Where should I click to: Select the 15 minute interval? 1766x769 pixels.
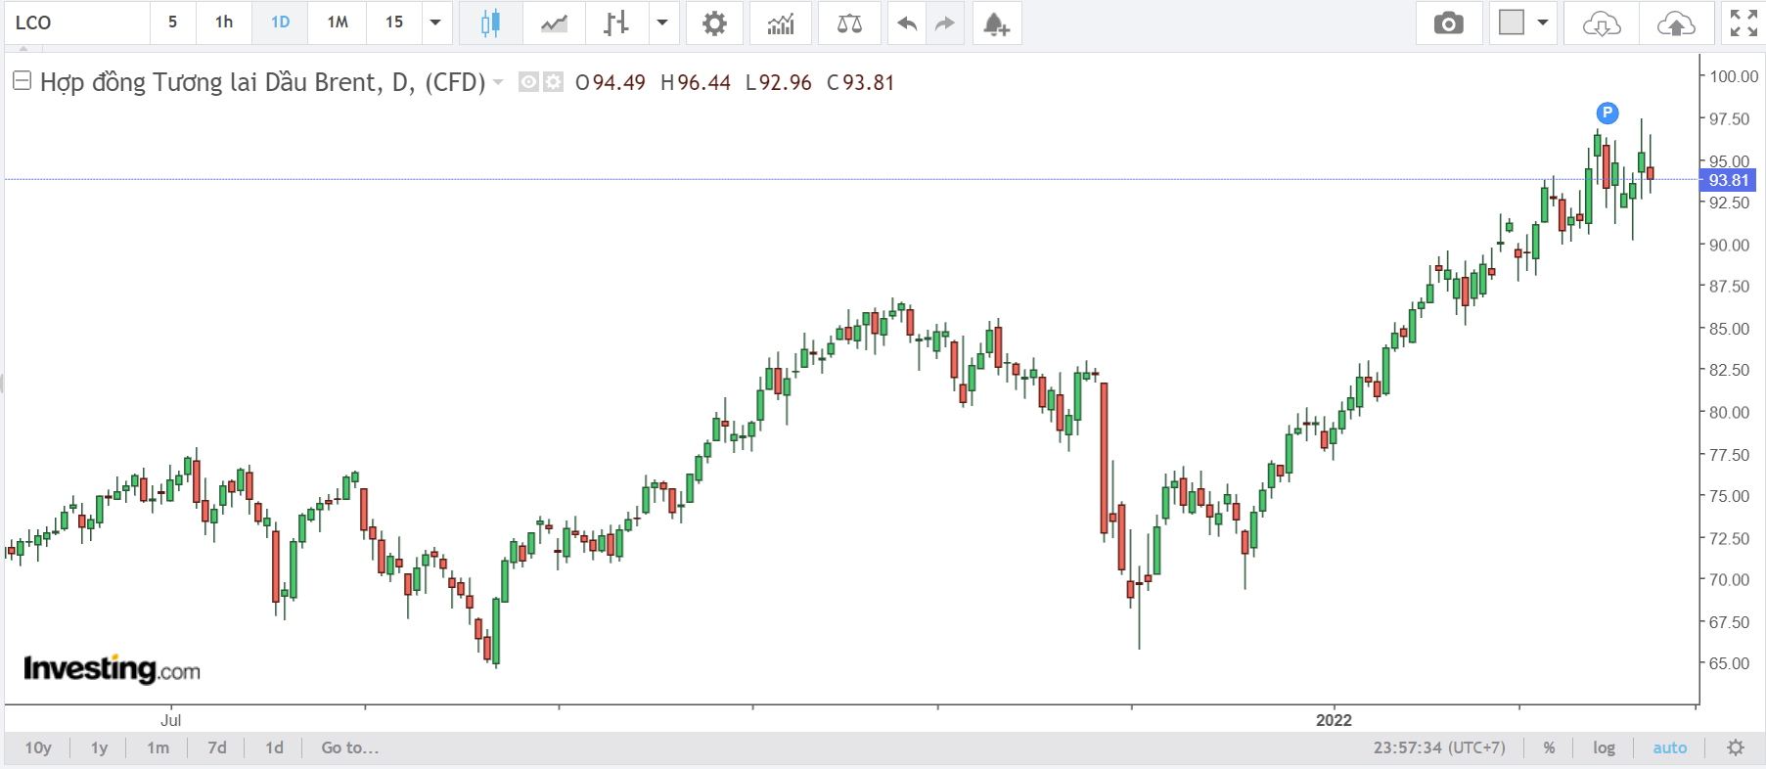pyautogui.click(x=394, y=23)
